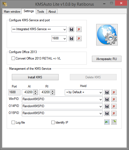The image size is (129, 150).
Task: Open the log file notepad icon
Action: [x=114, y=122]
